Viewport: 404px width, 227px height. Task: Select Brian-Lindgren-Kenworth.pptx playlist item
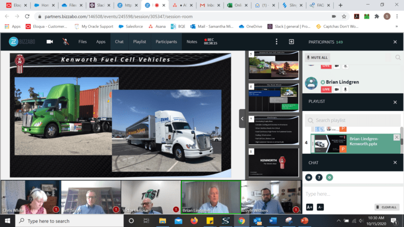click(x=356, y=143)
